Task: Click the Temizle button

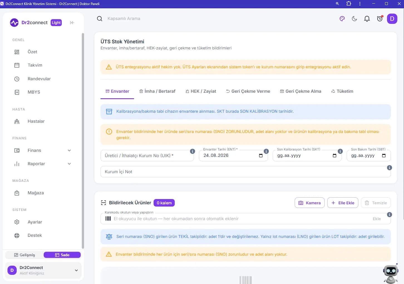Action: 376,203
